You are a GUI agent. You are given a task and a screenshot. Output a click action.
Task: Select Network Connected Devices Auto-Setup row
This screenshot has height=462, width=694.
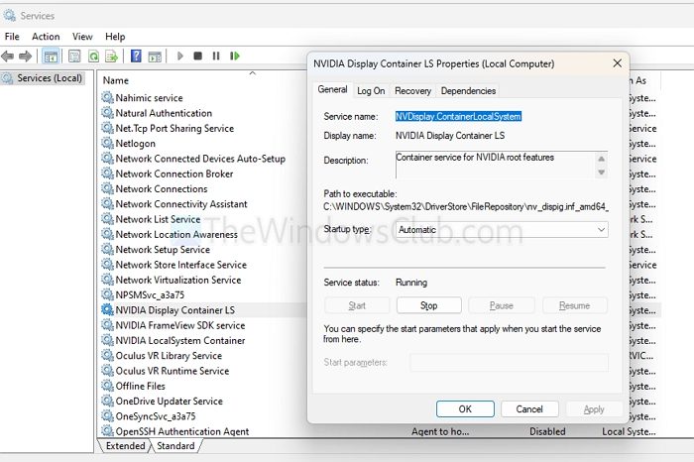point(200,159)
